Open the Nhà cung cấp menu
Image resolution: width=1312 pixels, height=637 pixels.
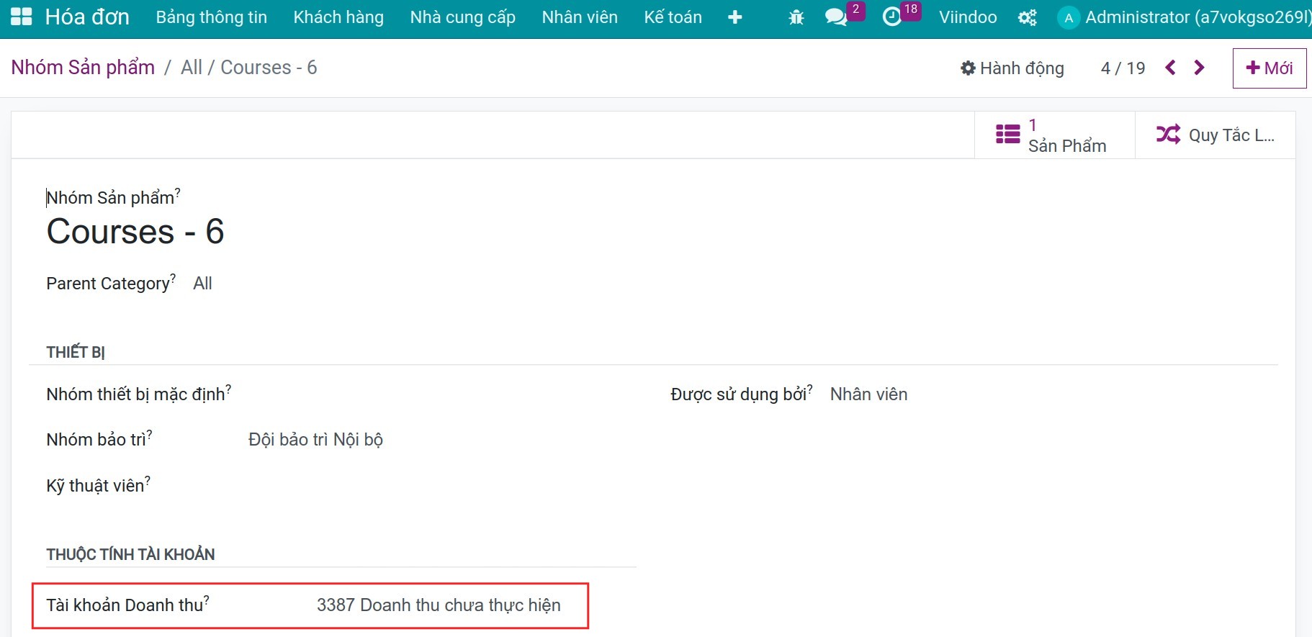pos(463,17)
